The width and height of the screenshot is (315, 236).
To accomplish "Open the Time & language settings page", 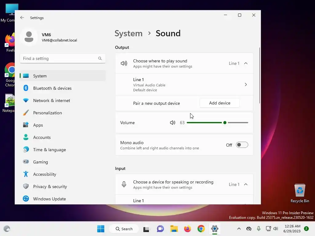I will [x=63, y=150].
